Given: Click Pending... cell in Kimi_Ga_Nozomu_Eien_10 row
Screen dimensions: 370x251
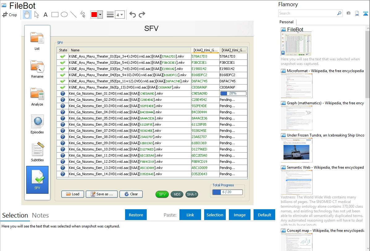Looking at the screenshot, I should 233,149.
